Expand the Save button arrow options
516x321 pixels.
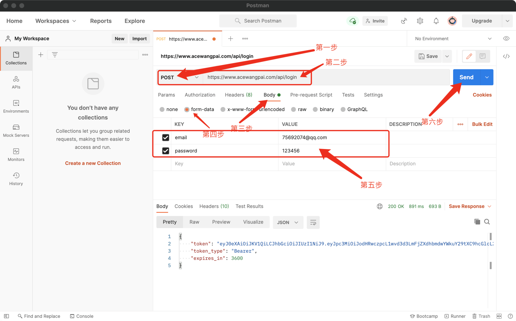point(447,56)
